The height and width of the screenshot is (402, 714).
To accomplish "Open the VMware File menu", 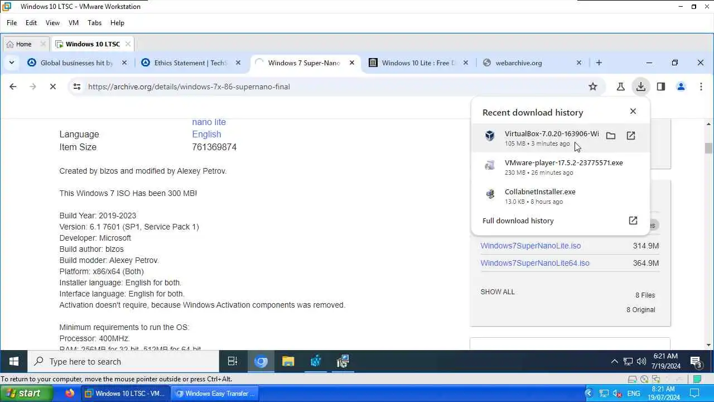I will point(12,23).
